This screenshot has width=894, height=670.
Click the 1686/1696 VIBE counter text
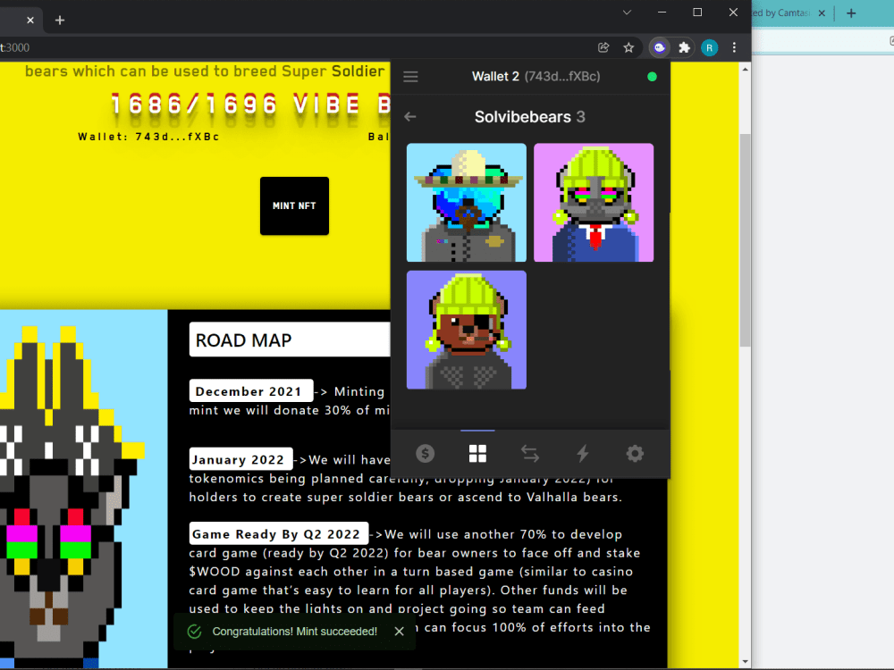(251, 105)
